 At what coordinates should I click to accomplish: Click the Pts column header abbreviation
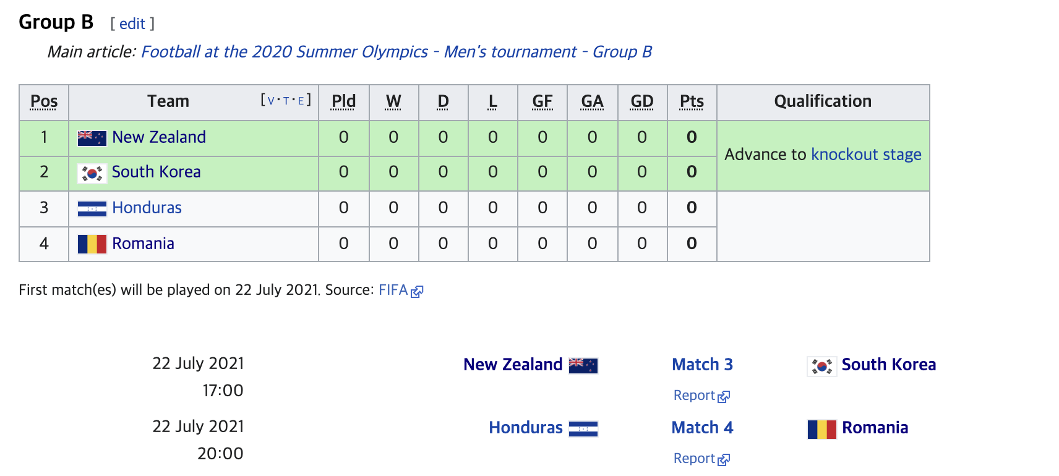[x=692, y=101]
